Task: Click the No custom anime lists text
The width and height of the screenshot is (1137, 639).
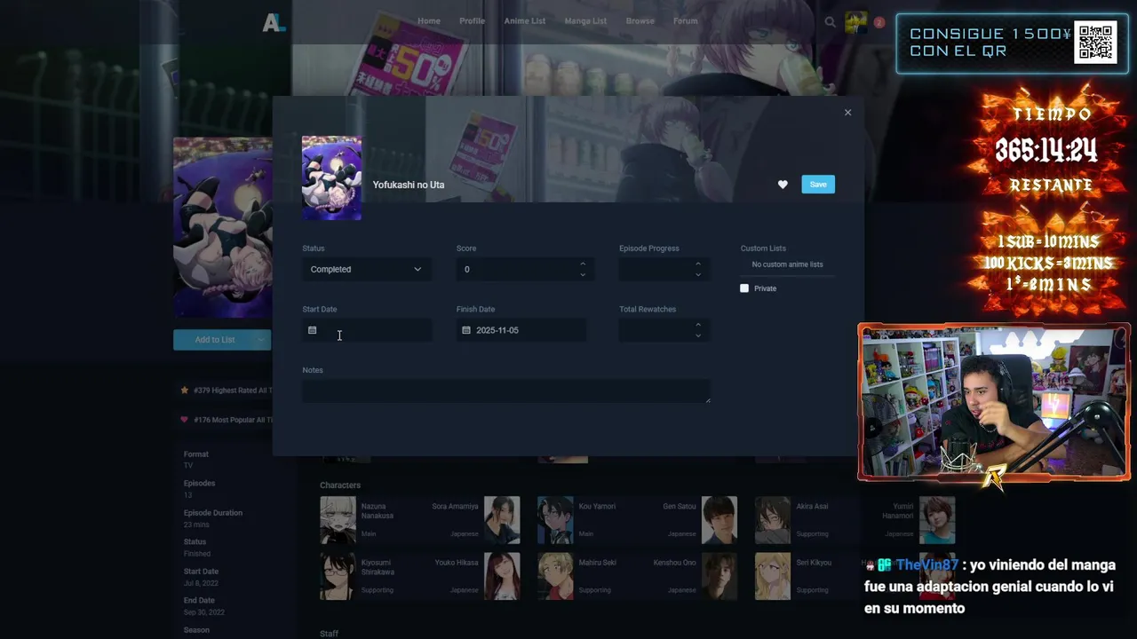Action: pos(787,264)
